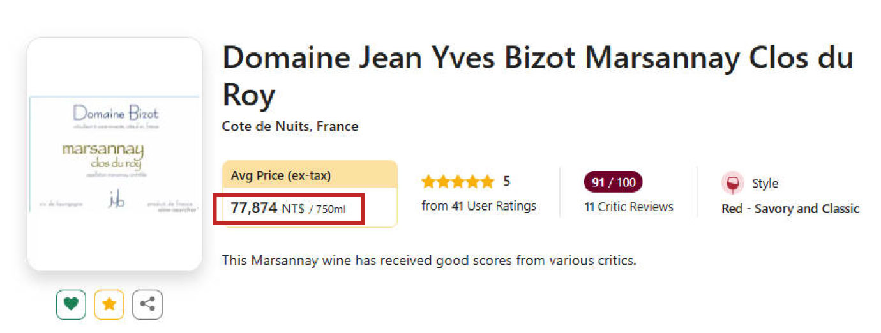Viewport: 881px width, 333px height.
Task: Click the fifth rating star
Action: pyautogui.click(x=487, y=182)
